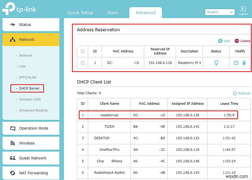Click the OnePlus7Pro client name
252x180 pixels.
tap(109, 150)
